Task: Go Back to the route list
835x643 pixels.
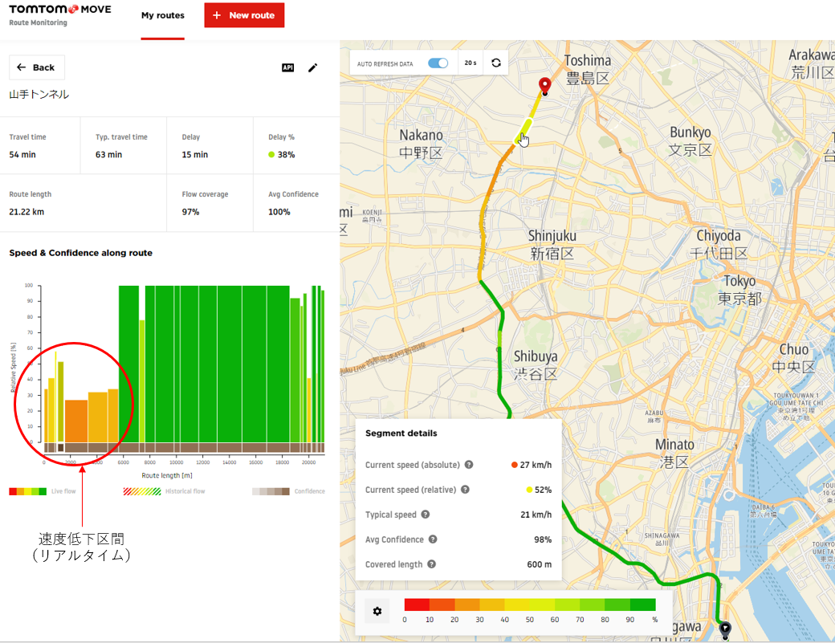Action: click(x=37, y=67)
